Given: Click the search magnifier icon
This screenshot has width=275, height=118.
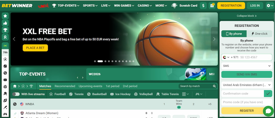Looking at the screenshot, I should tap(214, 86).
